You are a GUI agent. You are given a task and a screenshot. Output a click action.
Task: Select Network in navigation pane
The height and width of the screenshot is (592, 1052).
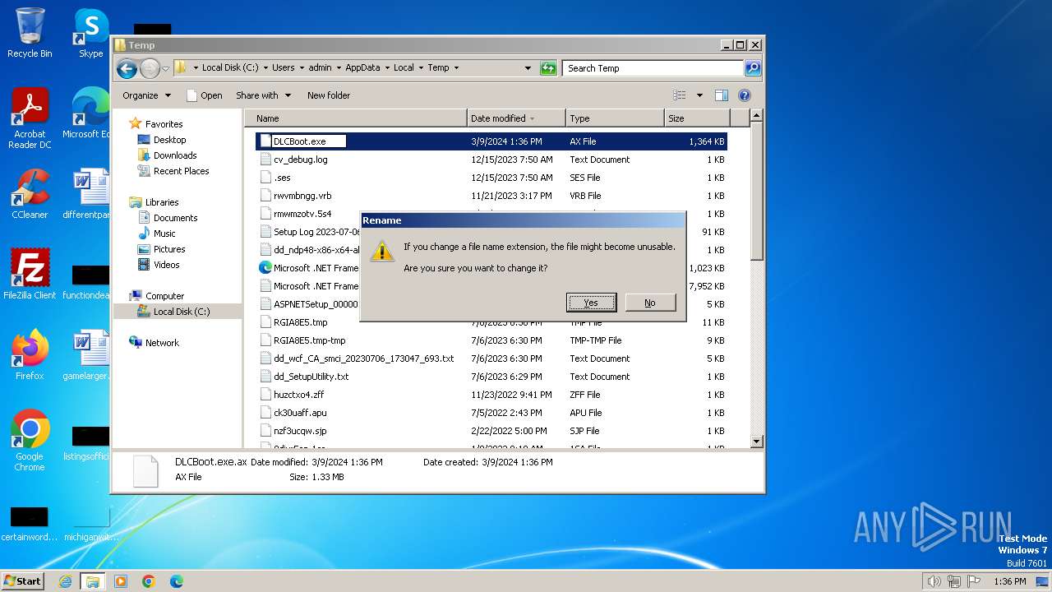coord(162,343)
